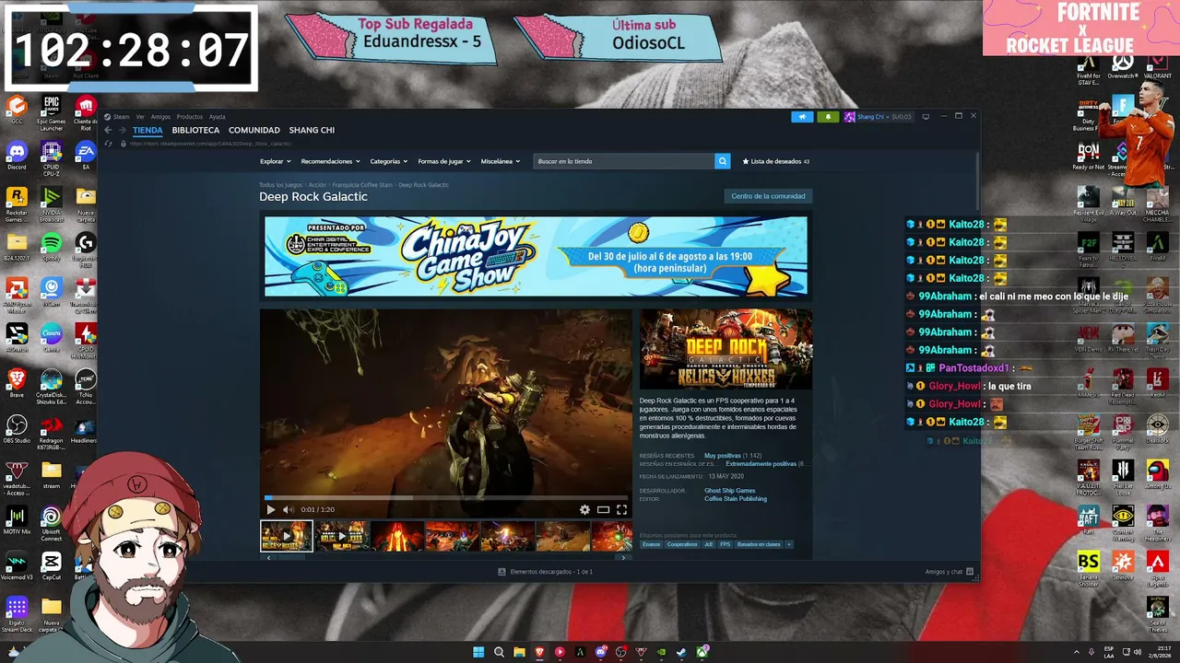Open the Ver menu in Steam

(140, 117)
